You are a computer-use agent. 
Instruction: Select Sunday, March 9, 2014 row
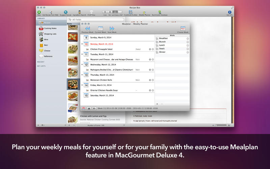pyautogui.click(x=117, y=38)
